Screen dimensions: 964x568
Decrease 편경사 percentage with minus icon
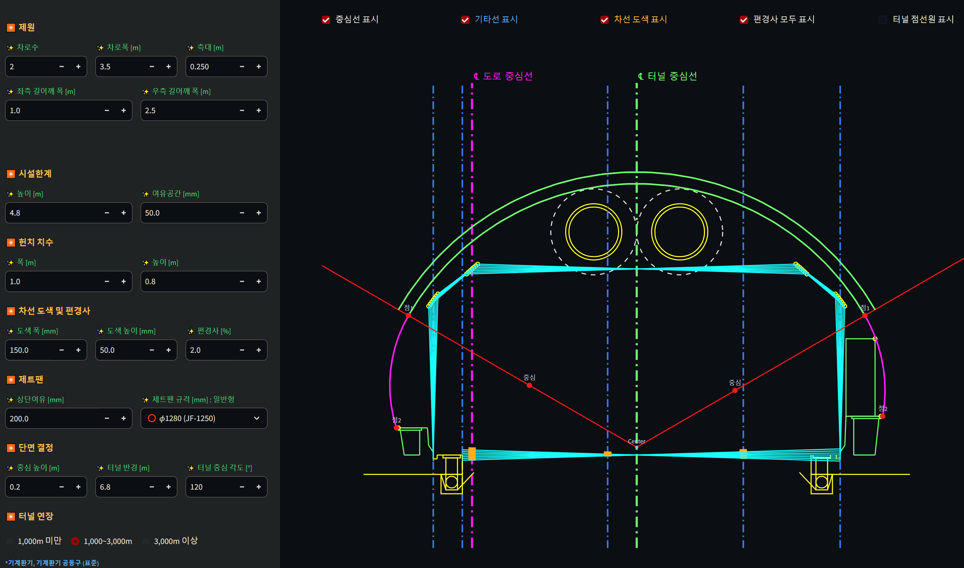[242, 350]
